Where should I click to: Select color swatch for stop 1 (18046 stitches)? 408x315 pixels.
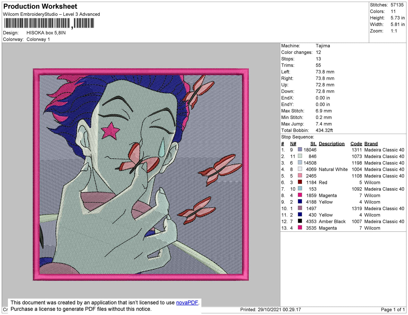[300, 150]
